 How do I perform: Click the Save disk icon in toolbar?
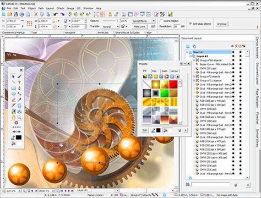point(16,14)
